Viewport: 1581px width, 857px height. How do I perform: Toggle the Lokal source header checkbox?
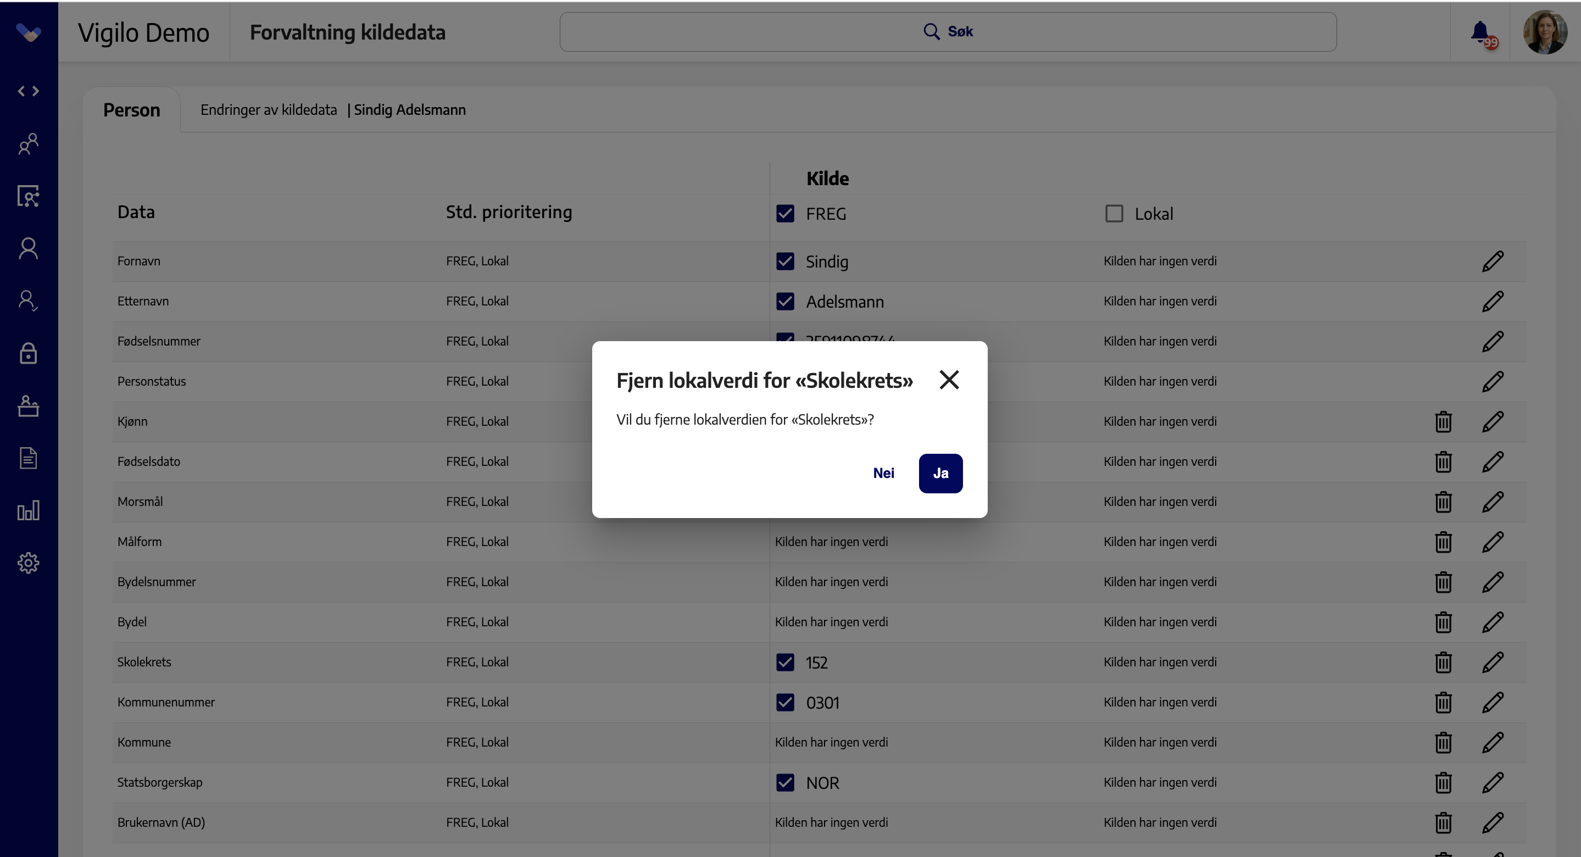click(1114, 214)
